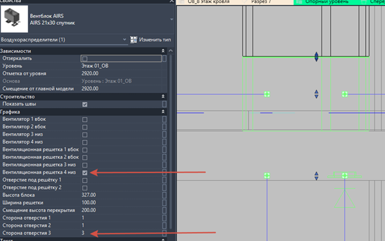Toggle the Отзеркалить checkbox
The height and width of the screenshot is (241, 385).
[85, 59]
